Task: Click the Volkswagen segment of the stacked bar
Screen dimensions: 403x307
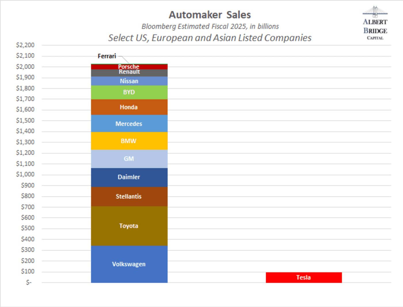Action: [x=129, y=264]
